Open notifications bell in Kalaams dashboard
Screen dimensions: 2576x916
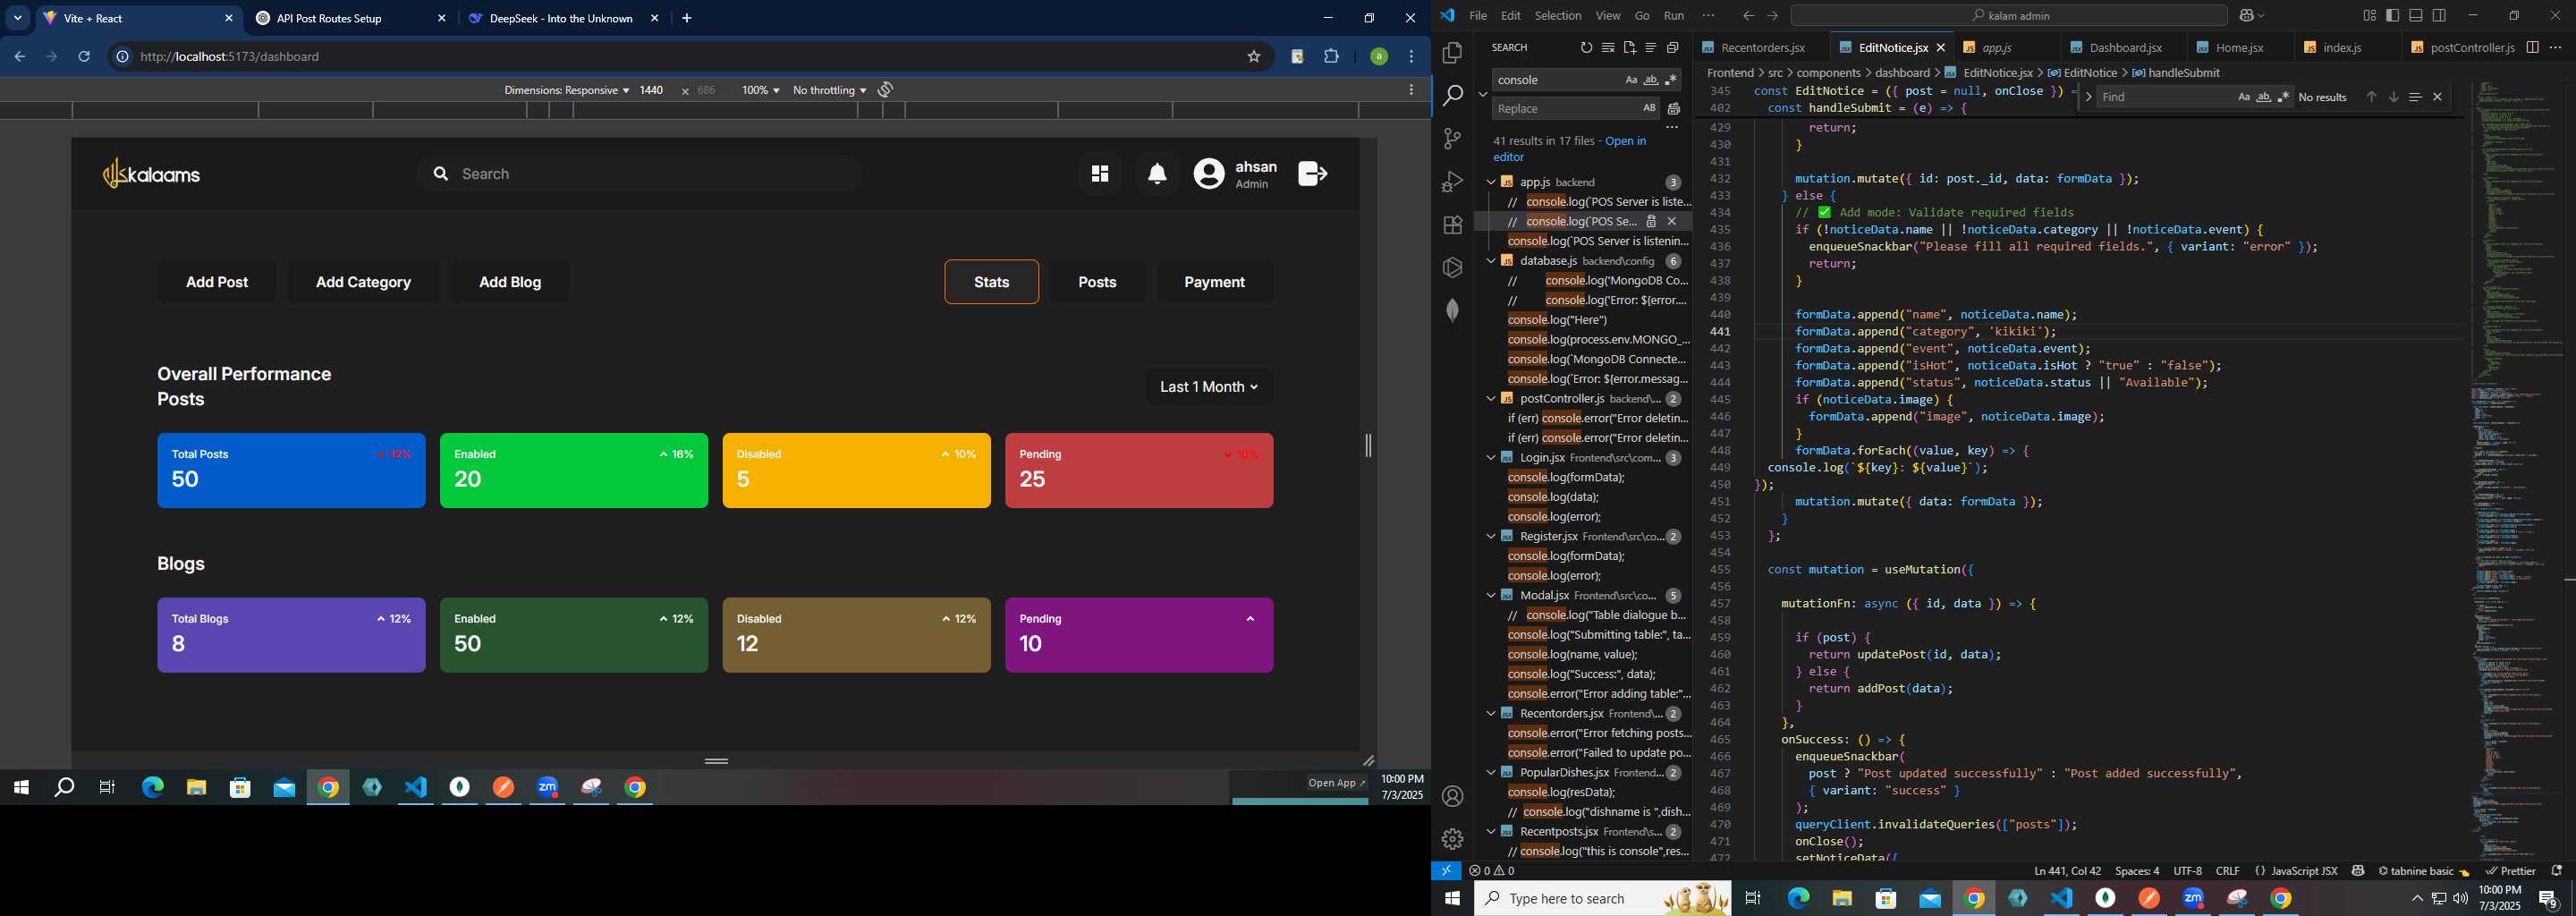click(1157, 174)
